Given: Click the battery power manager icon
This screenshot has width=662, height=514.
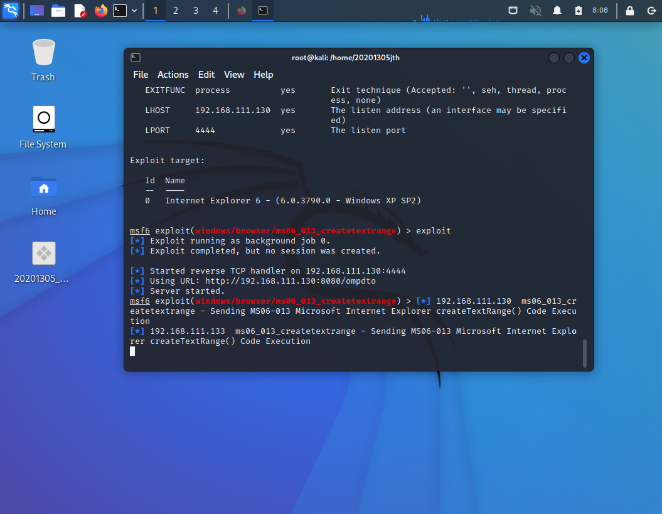Looking at the screenshot, I should click(x=579, y=11).
